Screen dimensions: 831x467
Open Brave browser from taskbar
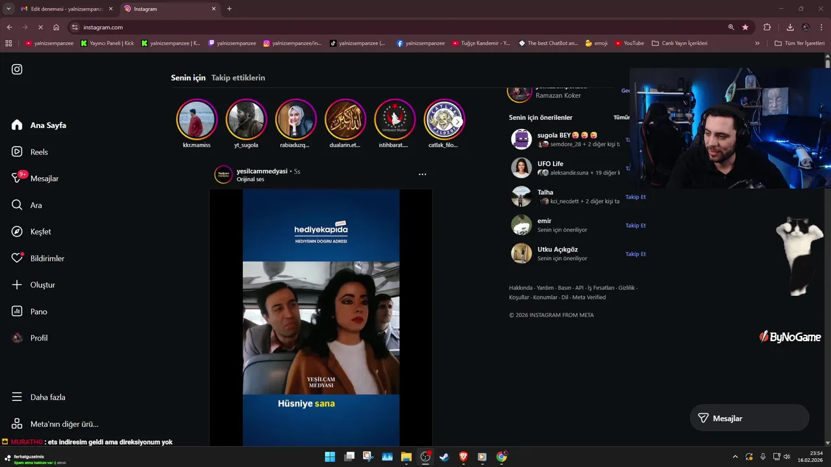tap(464, 457)
